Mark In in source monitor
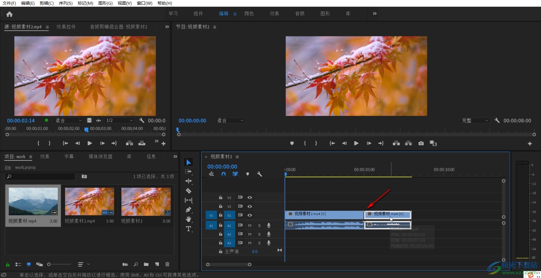Viewport: 541px width, 278px height. pyautogui.click(x=38, y=143)
